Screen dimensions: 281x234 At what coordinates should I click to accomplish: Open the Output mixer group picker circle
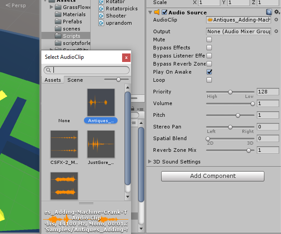tap(277, 31)
